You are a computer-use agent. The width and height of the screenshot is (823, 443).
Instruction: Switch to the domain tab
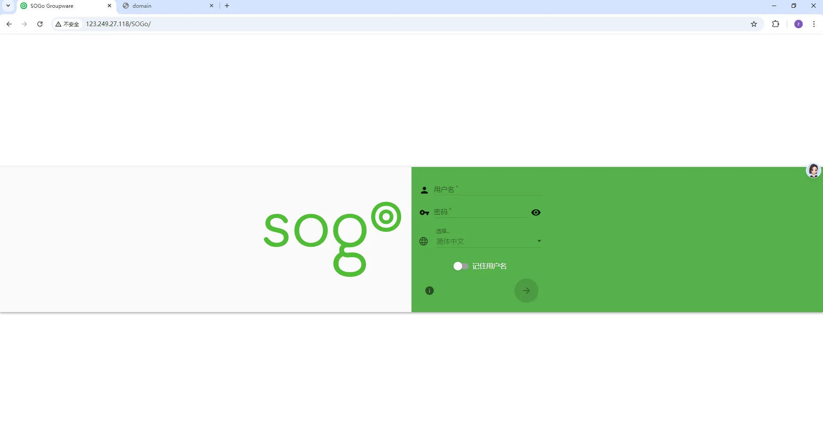pyautogui.click(x=168, y=6)
